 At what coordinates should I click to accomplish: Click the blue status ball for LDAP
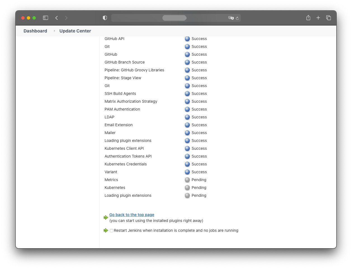[187, 117]
